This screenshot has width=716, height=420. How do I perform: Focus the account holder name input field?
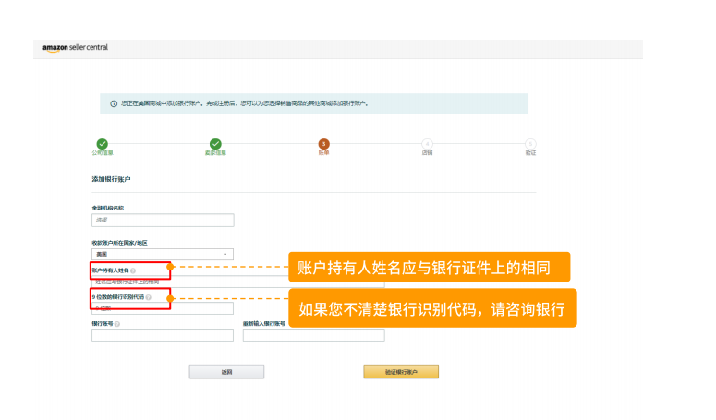[238, 282]
